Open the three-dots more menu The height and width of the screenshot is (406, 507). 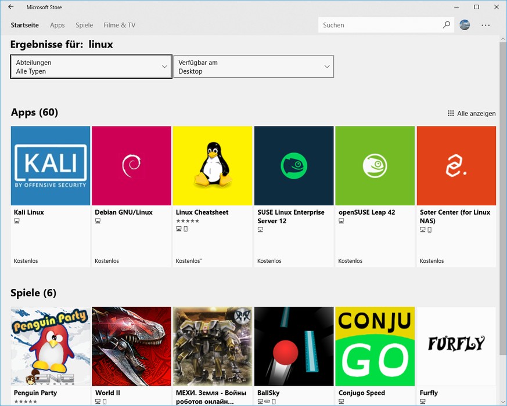coord(486,25)
